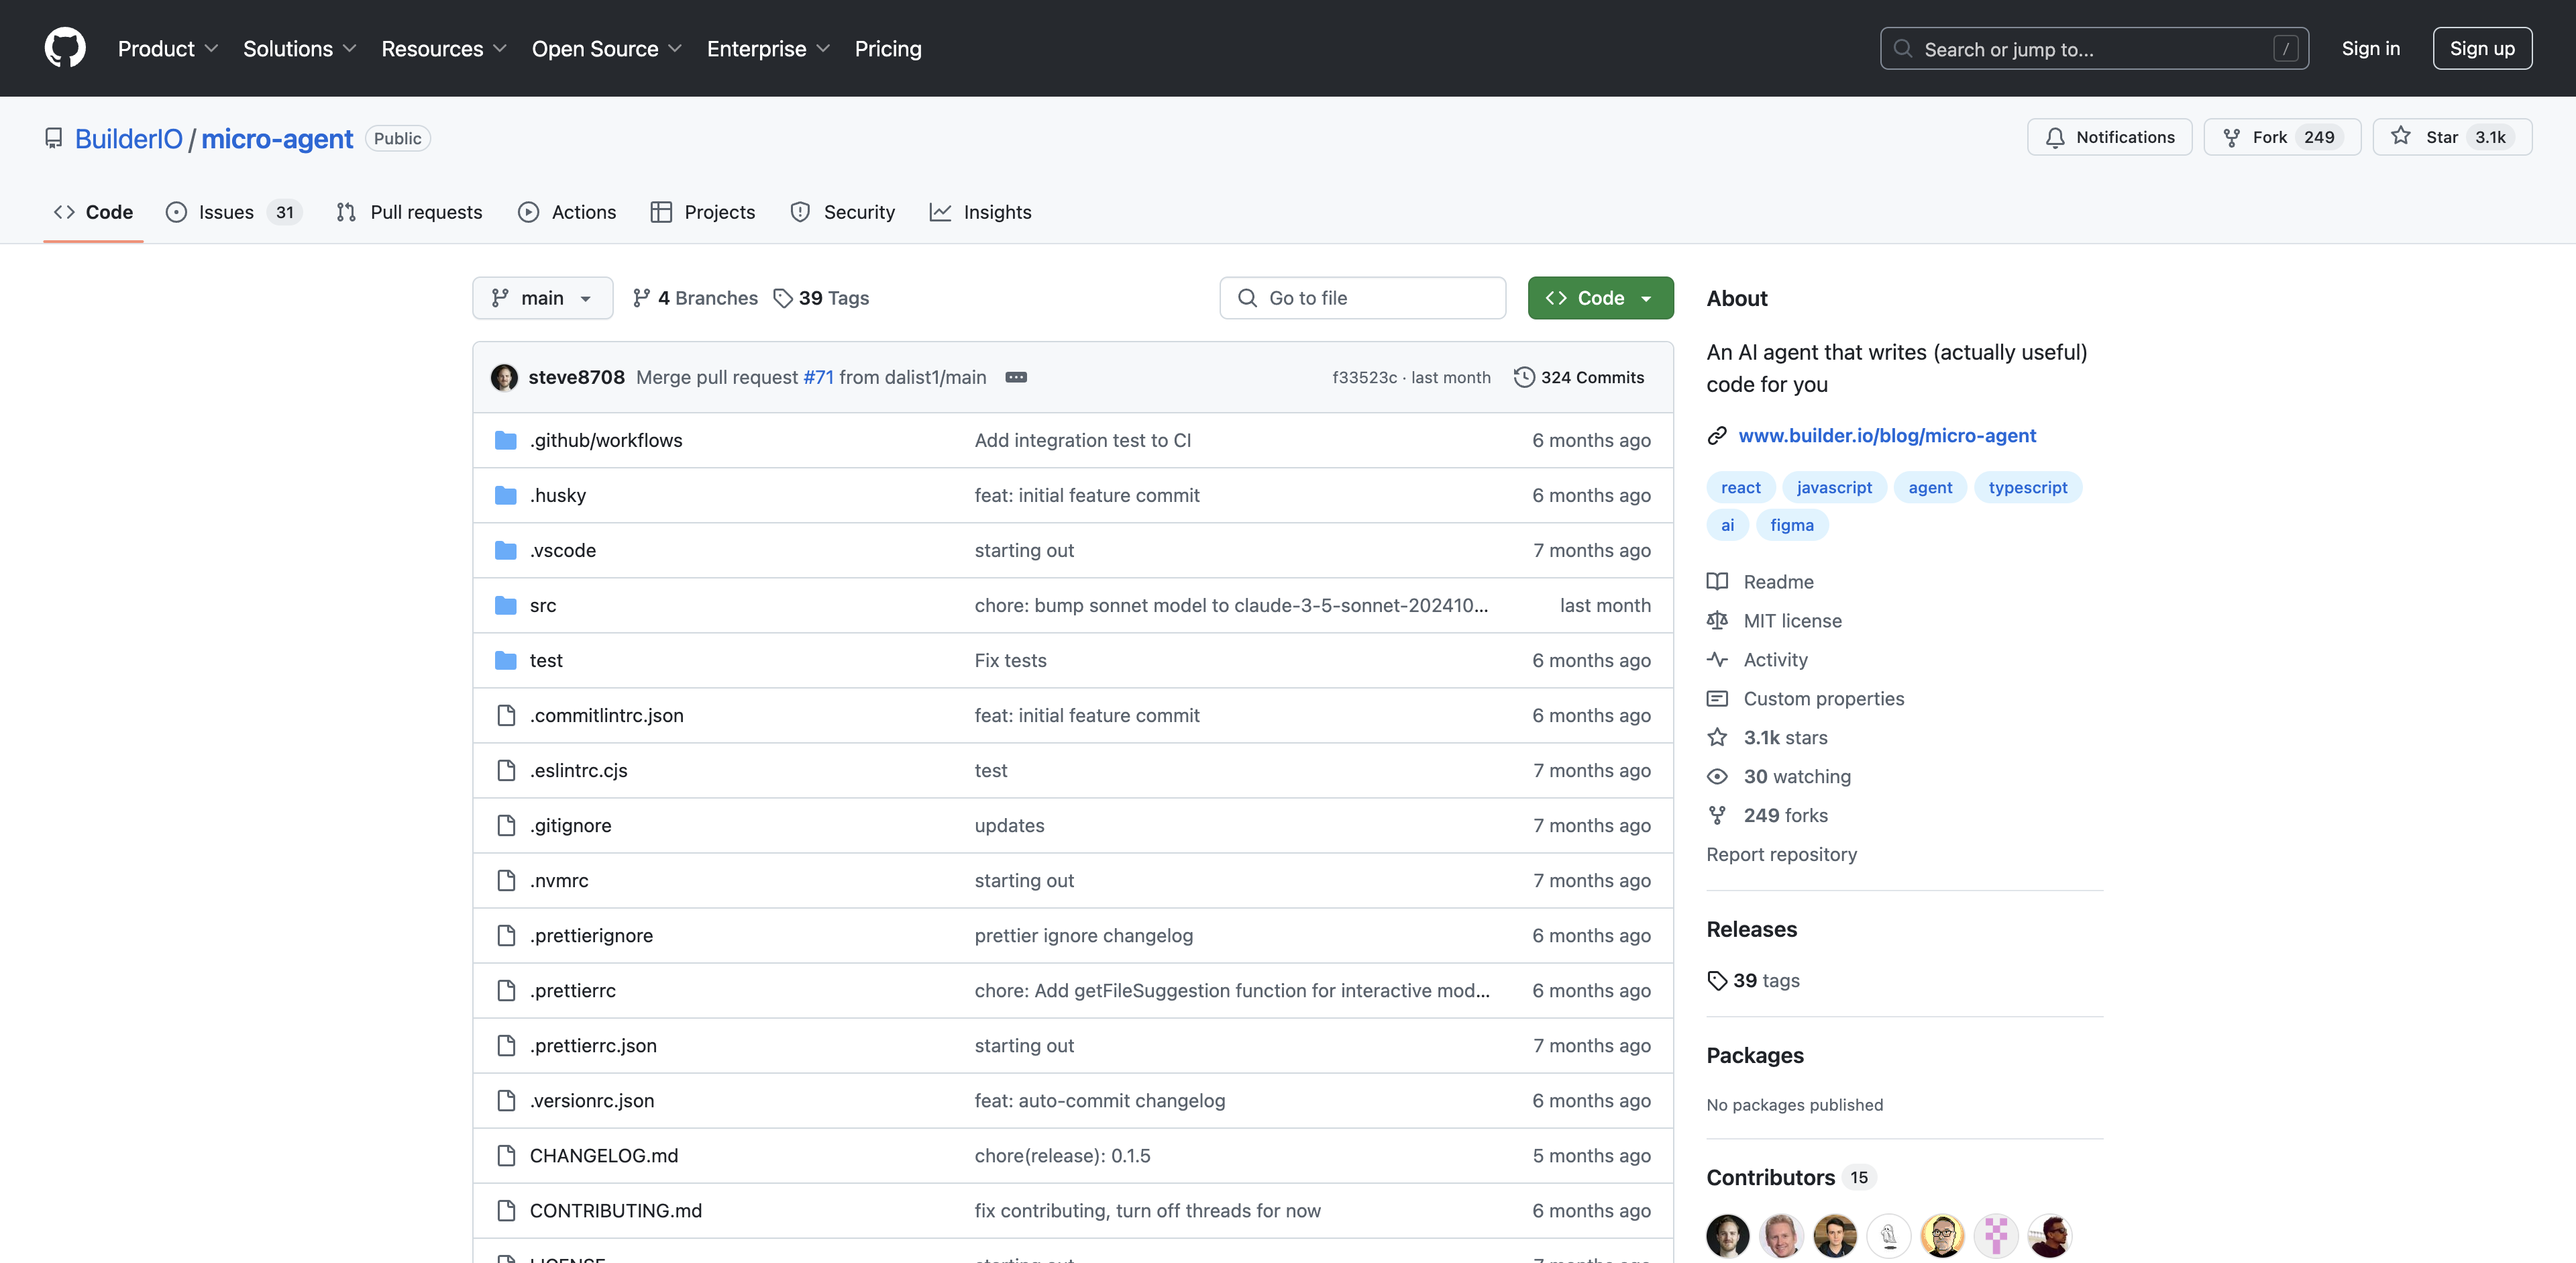Open the pink pixel contributor avatar

(x=1995, y=1235)
